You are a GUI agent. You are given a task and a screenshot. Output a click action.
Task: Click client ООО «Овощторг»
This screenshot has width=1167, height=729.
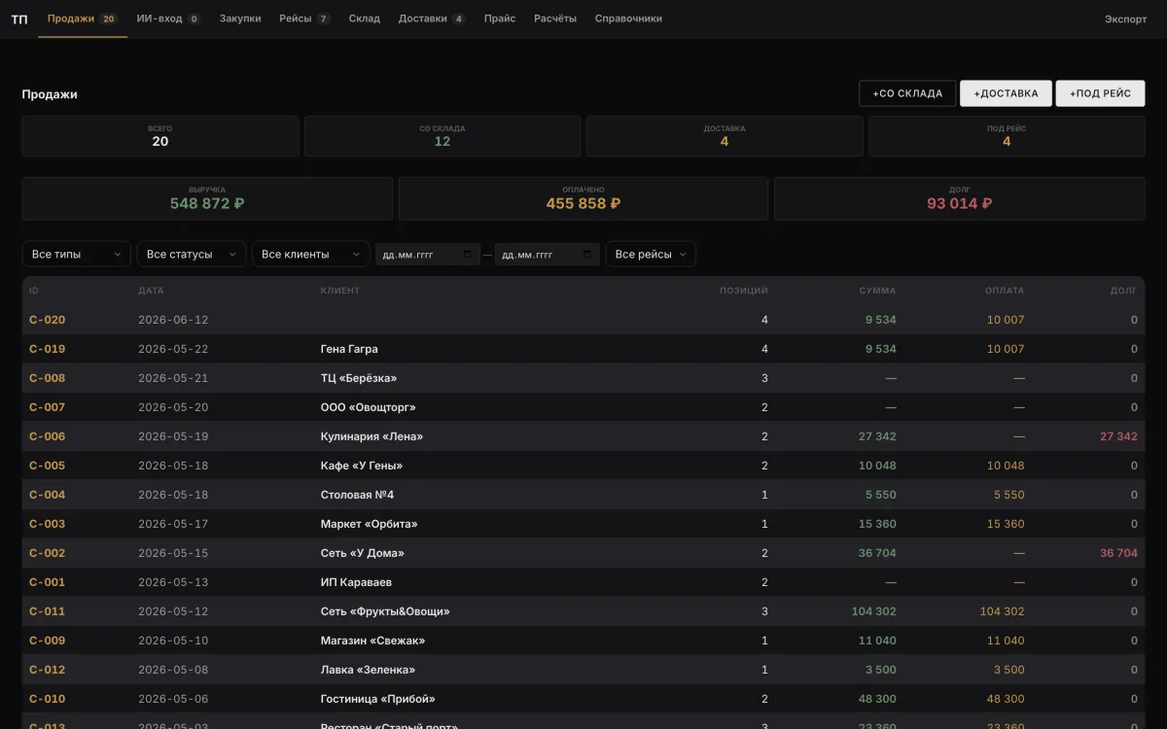coord(369,407)
